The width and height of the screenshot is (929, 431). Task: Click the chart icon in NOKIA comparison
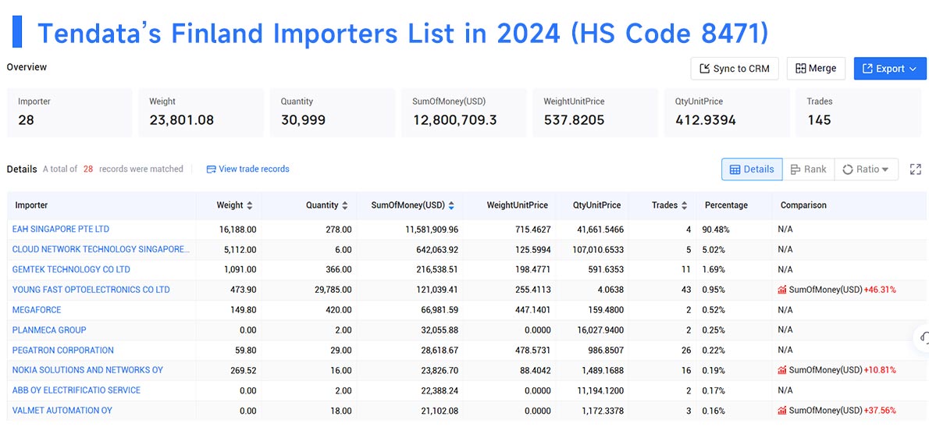pyautogui.click(x=783, y=370)
